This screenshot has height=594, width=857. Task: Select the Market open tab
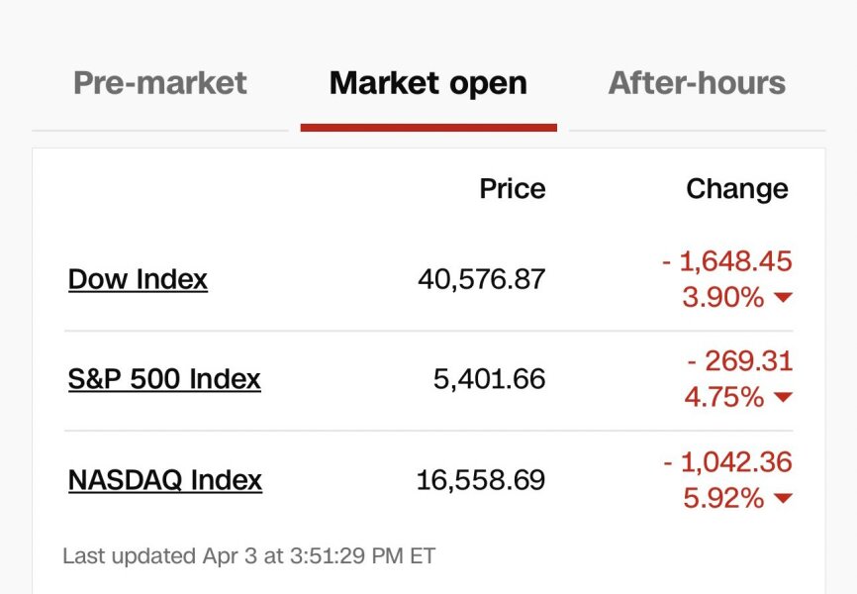428,83
